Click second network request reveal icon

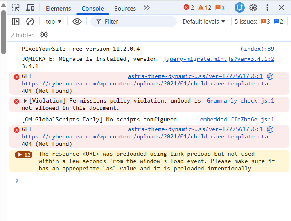click(270, 129)
